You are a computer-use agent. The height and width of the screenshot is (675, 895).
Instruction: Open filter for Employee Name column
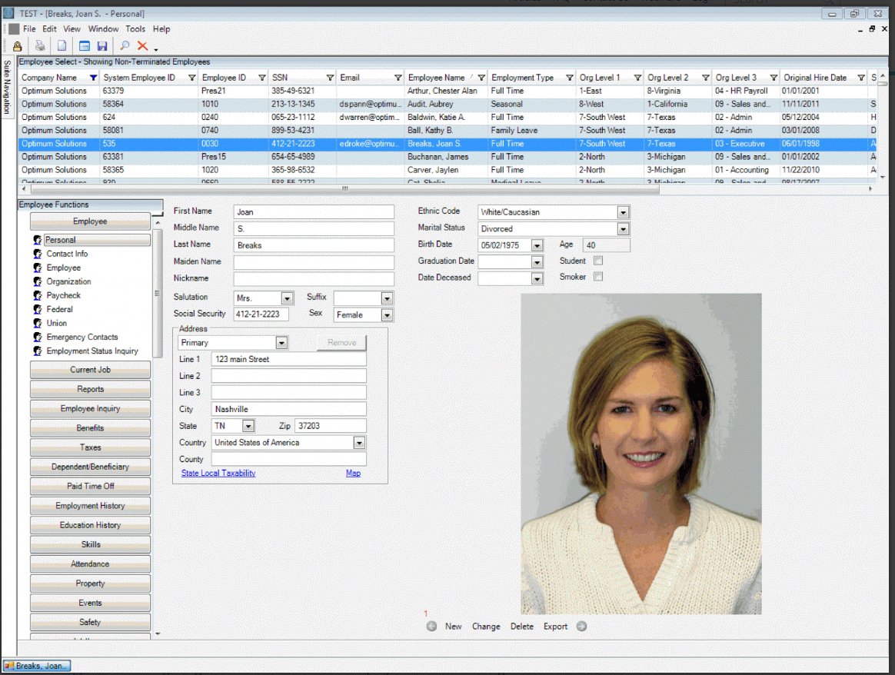(481, 78)
